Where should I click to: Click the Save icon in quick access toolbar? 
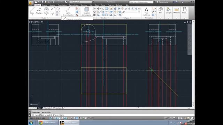(x=42, y=2)
